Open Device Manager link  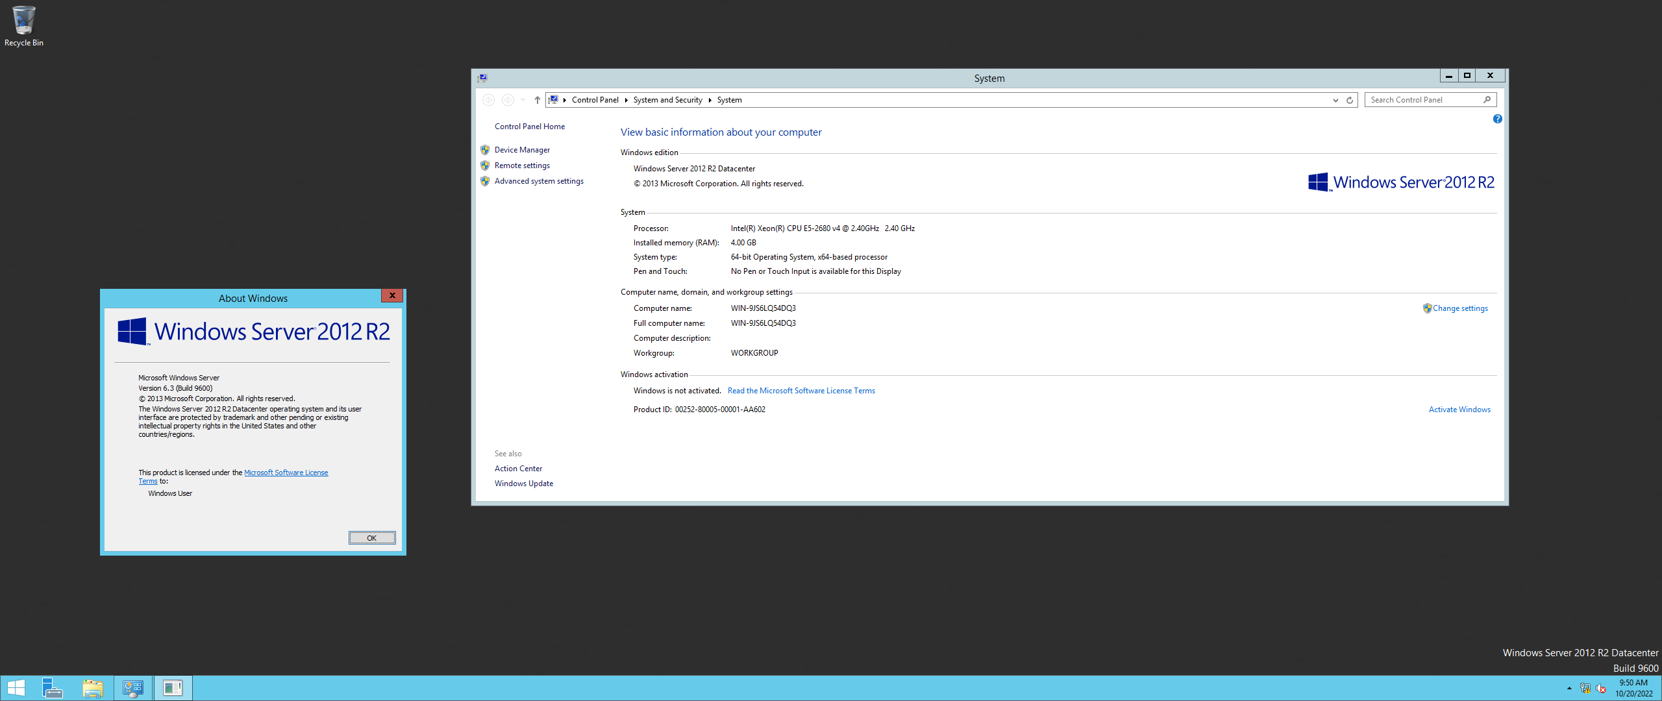[x=522, y=150]
